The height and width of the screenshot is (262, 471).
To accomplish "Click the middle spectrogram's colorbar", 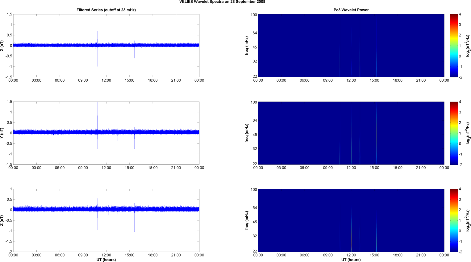I will 454,133.
